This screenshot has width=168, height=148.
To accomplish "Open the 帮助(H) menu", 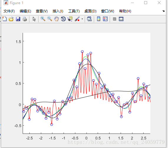I will click(x=125, y=11).
